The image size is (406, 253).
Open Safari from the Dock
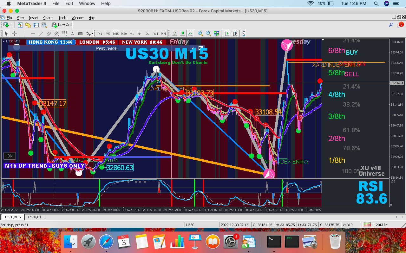point(106,242)
